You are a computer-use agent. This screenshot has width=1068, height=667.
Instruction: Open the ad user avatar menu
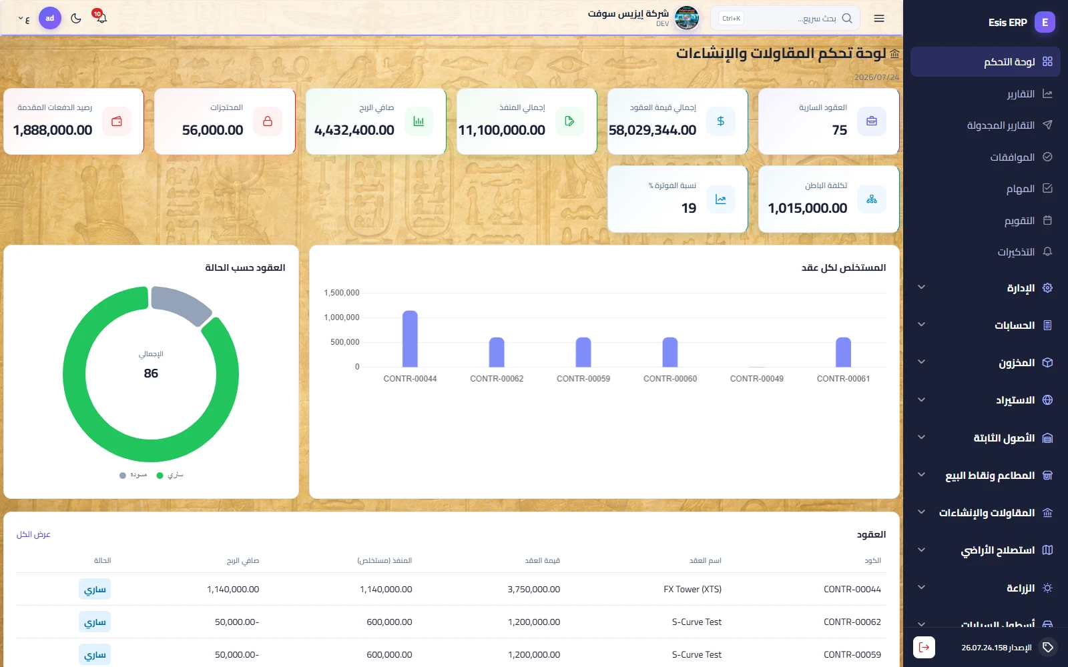click(50, 18)
